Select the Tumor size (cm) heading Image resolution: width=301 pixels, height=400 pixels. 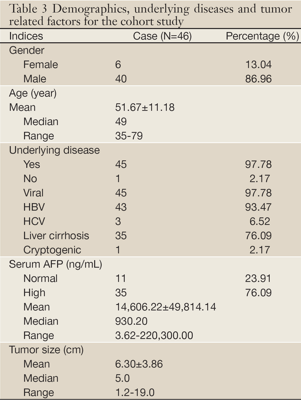(46, 350)
